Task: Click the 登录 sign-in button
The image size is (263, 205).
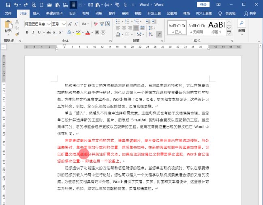Action: coord(203,4)
